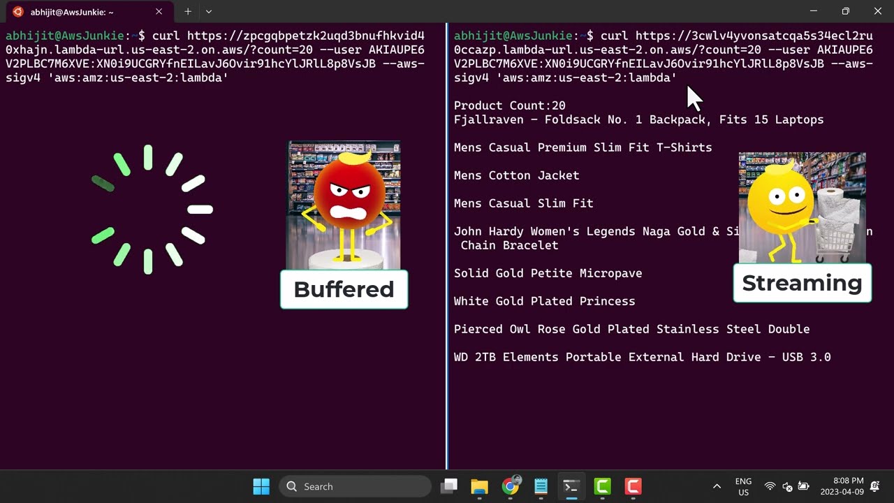Open the red Camtasia taskbar icon
894x503 pixels.
(x=633, y=486)
